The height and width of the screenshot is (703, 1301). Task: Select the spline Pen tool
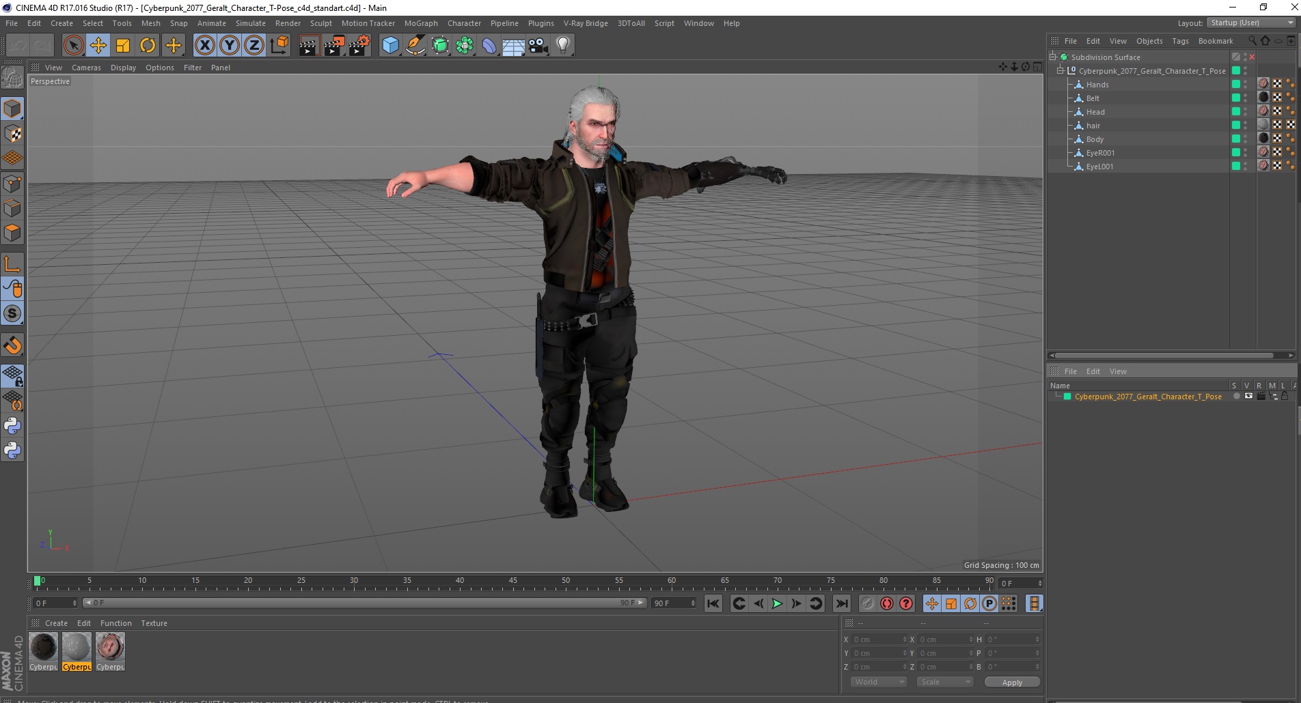click(x=415, y=46)
